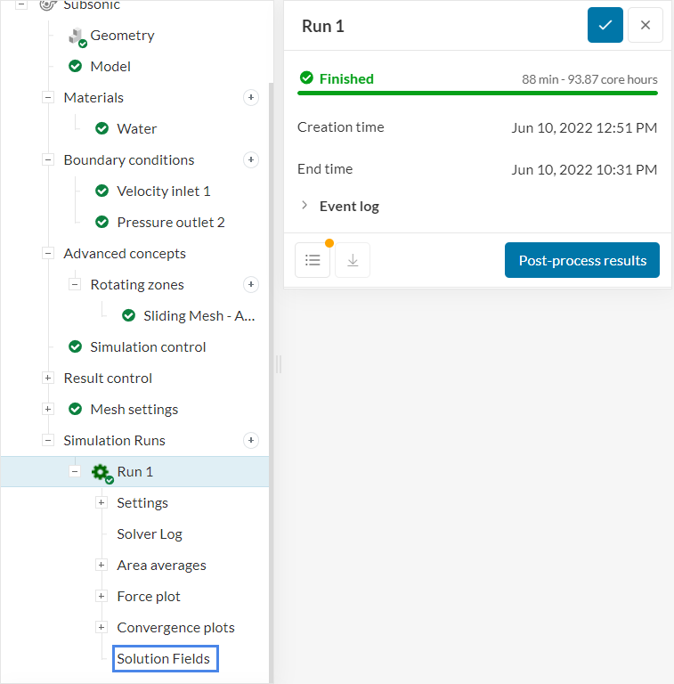Collapse the Advanced concepts node

48,253
